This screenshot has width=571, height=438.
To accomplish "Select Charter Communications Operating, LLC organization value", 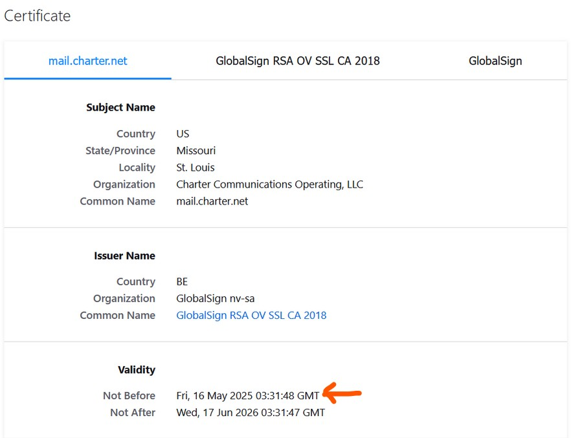I will point(270,184).
